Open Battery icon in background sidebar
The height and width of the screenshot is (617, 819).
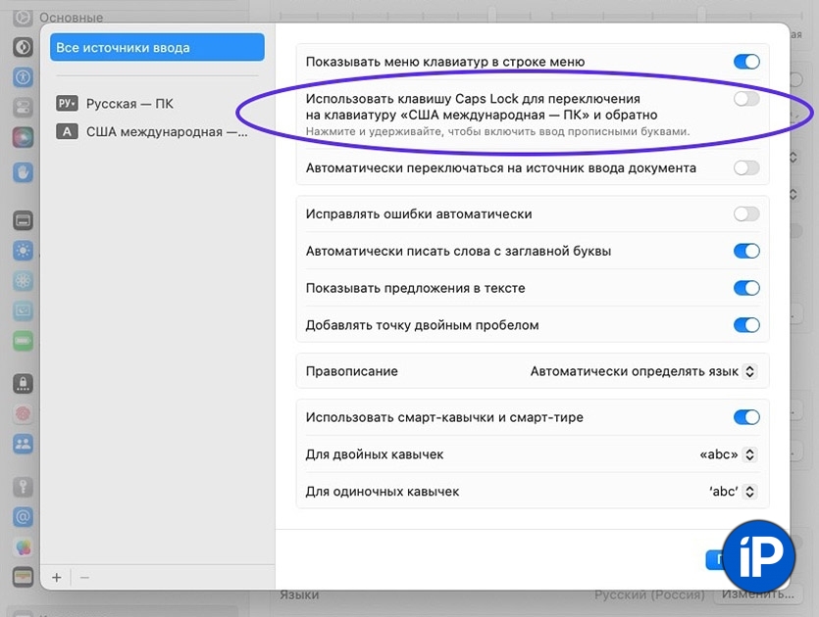[x=23, y=341]
